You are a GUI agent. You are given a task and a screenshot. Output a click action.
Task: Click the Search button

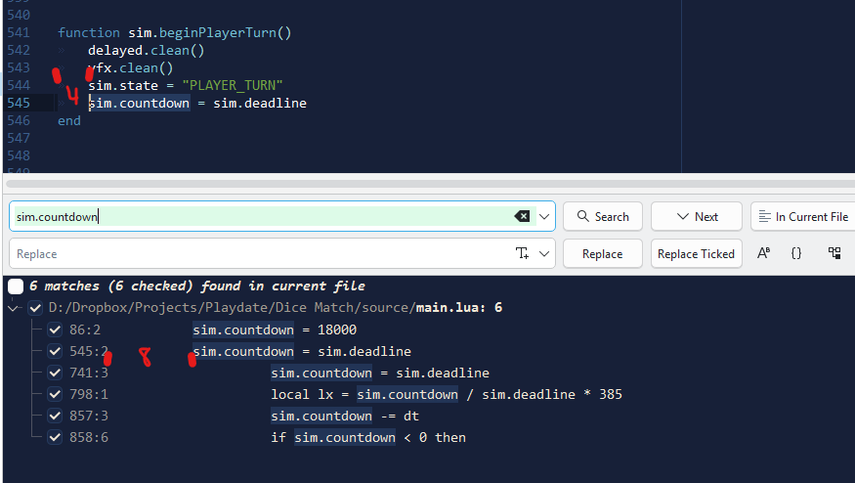pyautogui.click(x=603, y=216)
